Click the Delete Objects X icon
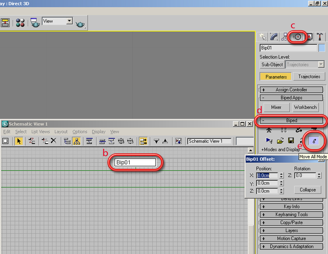Screen dimensions: 328x254 click(54, 141)
